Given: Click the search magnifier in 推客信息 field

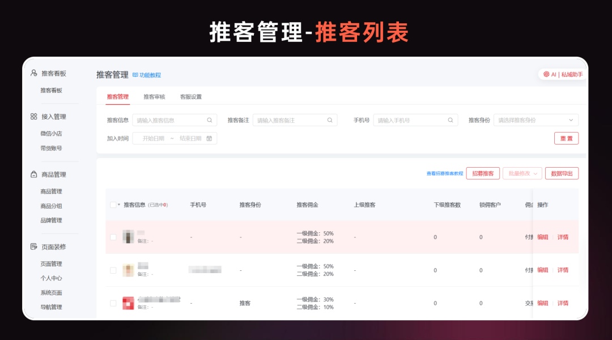Looking at the screenshot, I should (209, 120).
